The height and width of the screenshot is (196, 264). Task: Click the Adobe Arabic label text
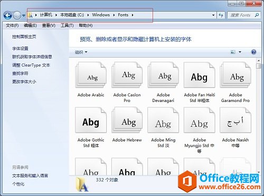[x=91, y=95]
